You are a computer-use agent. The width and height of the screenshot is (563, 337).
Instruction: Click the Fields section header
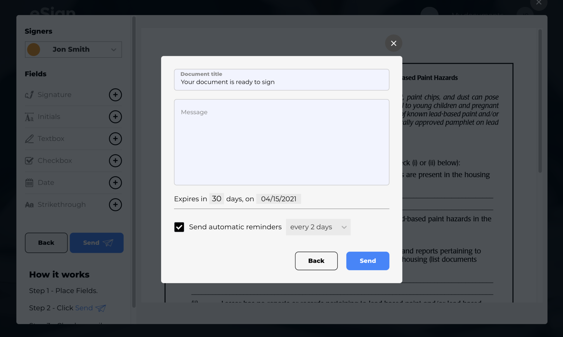tap(35, 74)
